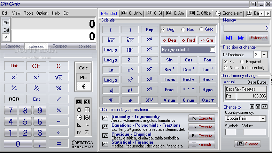The height and width of the screenshot is (153, 272).
Task: Open help icon for Physique - Chemical
Action: coord(105,135)
